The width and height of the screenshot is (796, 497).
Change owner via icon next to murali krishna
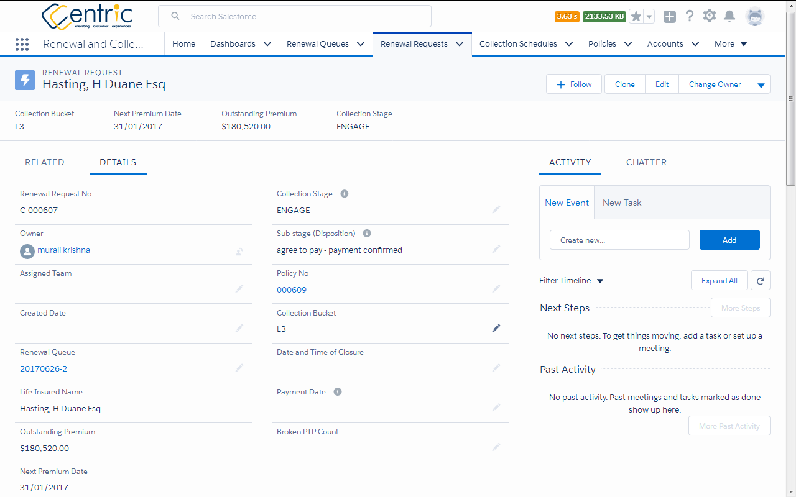click(239, 252)
